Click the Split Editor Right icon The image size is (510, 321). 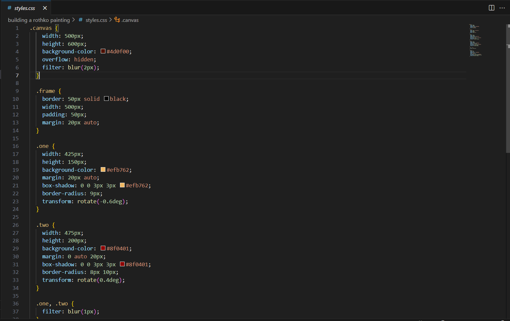click(x=491, y=8)
